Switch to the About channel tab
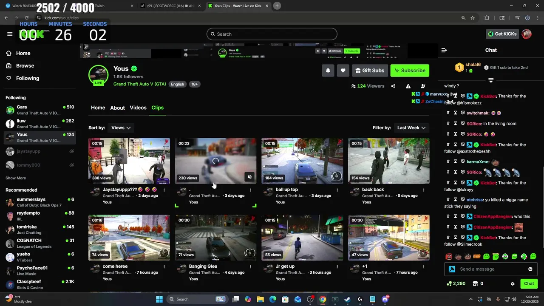The height and width of the screenshot is (306, 544). (x=117, y=108)
